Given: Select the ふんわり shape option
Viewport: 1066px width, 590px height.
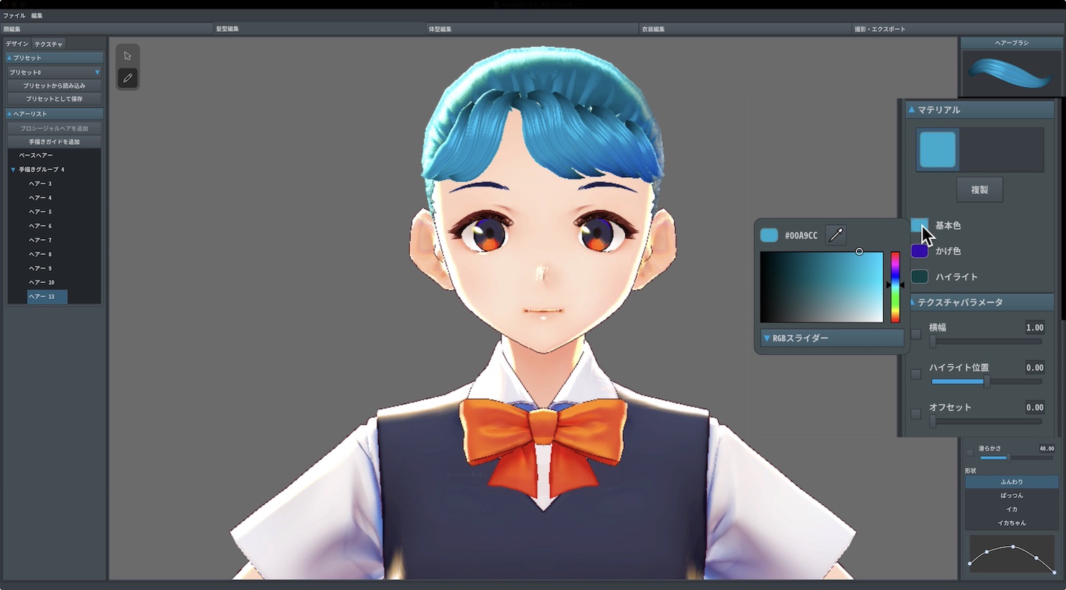Looking at the screenshot, I should tap(1011, 482).
